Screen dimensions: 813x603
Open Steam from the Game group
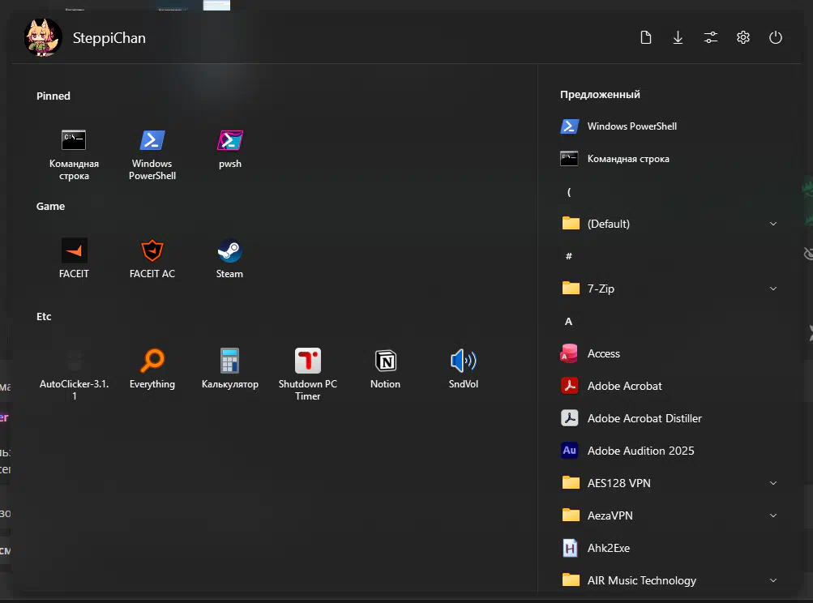[x=229, y=251]
